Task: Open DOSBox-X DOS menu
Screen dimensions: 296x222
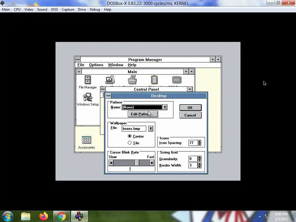Action: 54,10
